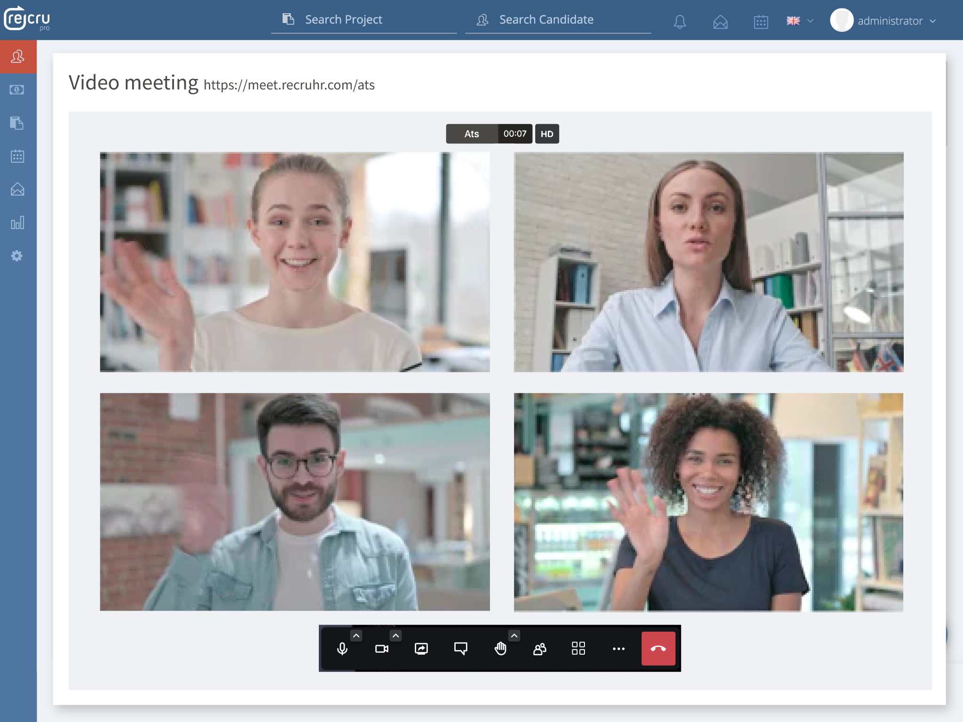
Task: Open the chat panel icon
Action: click(x=460, y=649)
